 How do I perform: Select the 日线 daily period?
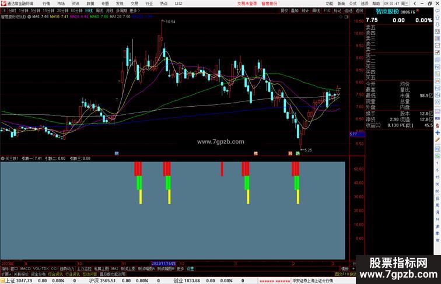(89, 10)
